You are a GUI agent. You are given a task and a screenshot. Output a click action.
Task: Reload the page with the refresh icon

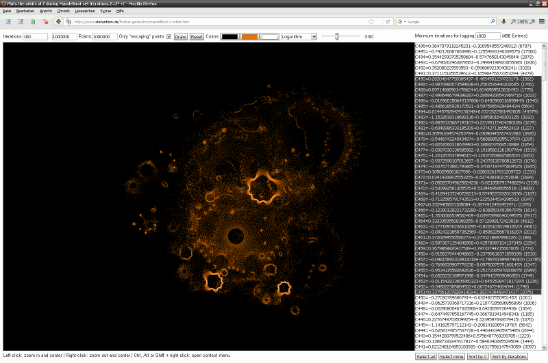pyautogui.click(x=388, y=22)
